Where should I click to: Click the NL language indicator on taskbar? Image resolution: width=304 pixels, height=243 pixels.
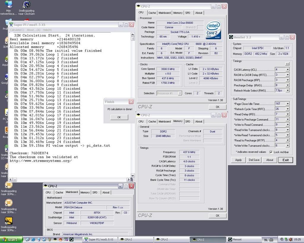coord(266,240)
